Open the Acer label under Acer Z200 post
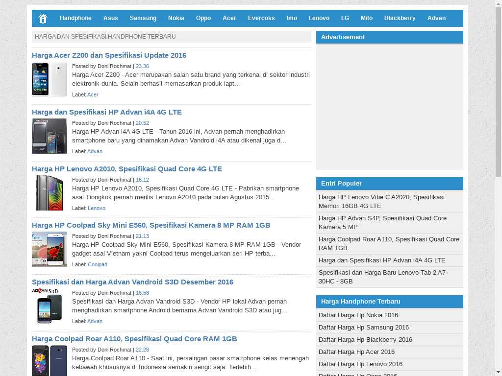Image resolution: width=502 pixels, height=376 pixels. (93, 94)
